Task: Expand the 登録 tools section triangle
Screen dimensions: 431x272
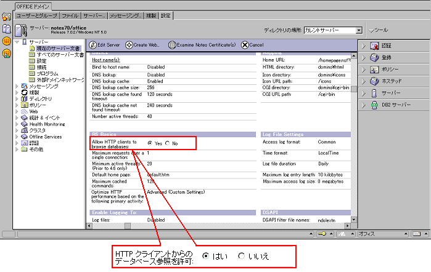Action: pyautogui.click(x=364, y=58)
